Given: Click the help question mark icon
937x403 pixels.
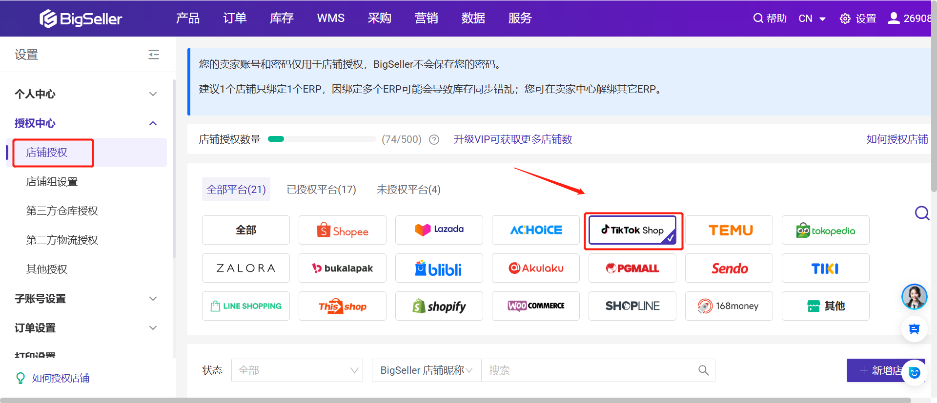Looking at the screenshot, I should tap(434, 140).
